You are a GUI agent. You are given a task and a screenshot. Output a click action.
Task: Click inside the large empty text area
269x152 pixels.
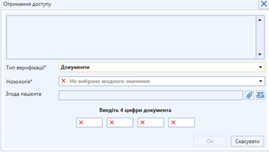tap(132, 37)
